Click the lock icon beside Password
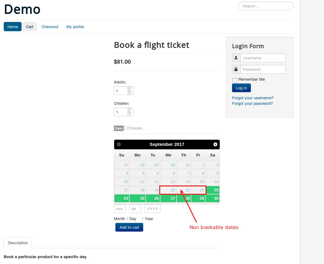This screenshot has width=324, height=264. pos(236,69)
